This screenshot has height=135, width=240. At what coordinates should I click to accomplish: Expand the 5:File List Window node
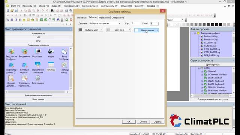[x=202, y=87]
